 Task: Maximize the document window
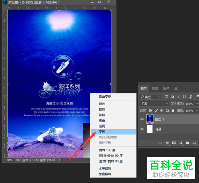click(99, 2)
